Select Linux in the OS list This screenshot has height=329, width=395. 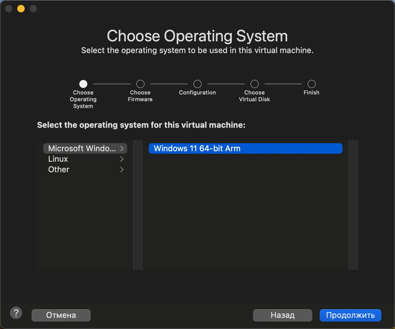[85, 159]
